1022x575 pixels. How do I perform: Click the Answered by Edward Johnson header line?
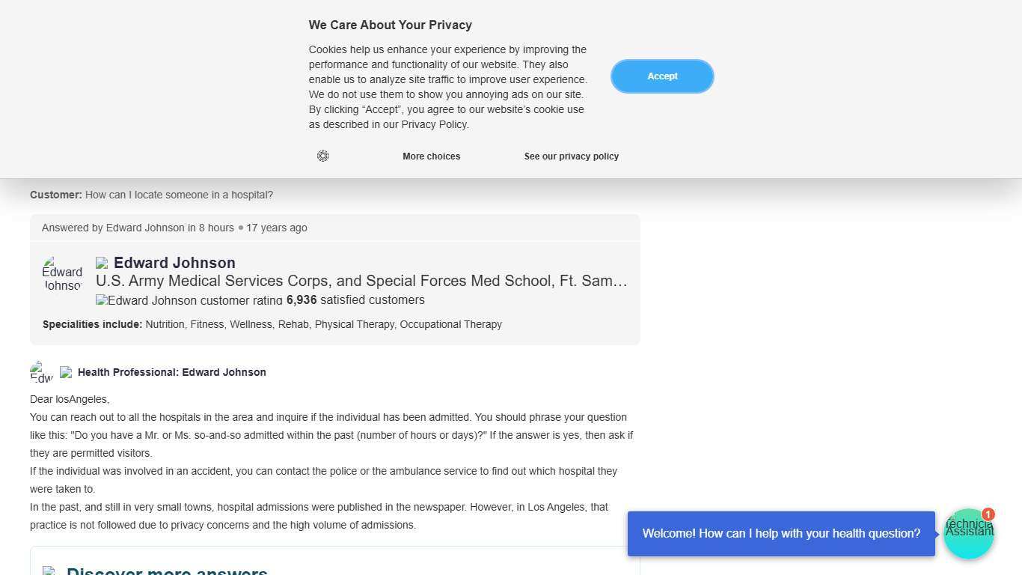[174, 228]
